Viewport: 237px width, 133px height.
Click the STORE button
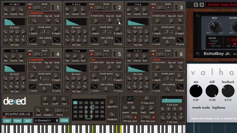coord(64,120)
